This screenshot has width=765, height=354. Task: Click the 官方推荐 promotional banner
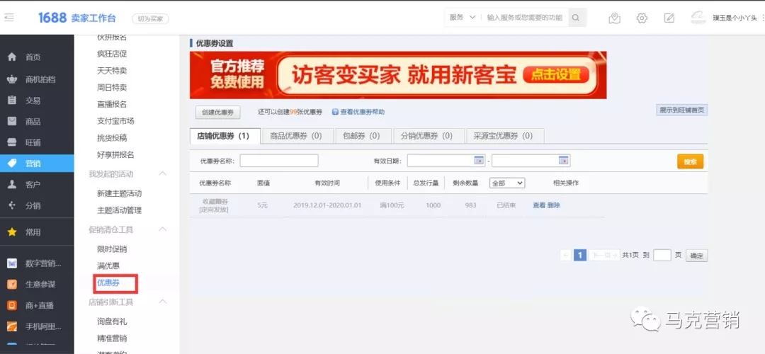click(398, 75)
